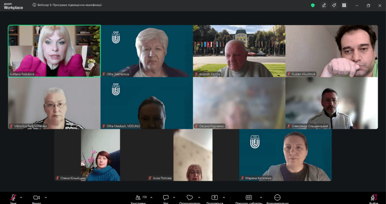
Task: Open the AI Companion sparkle icon
Action: point(334,5)
